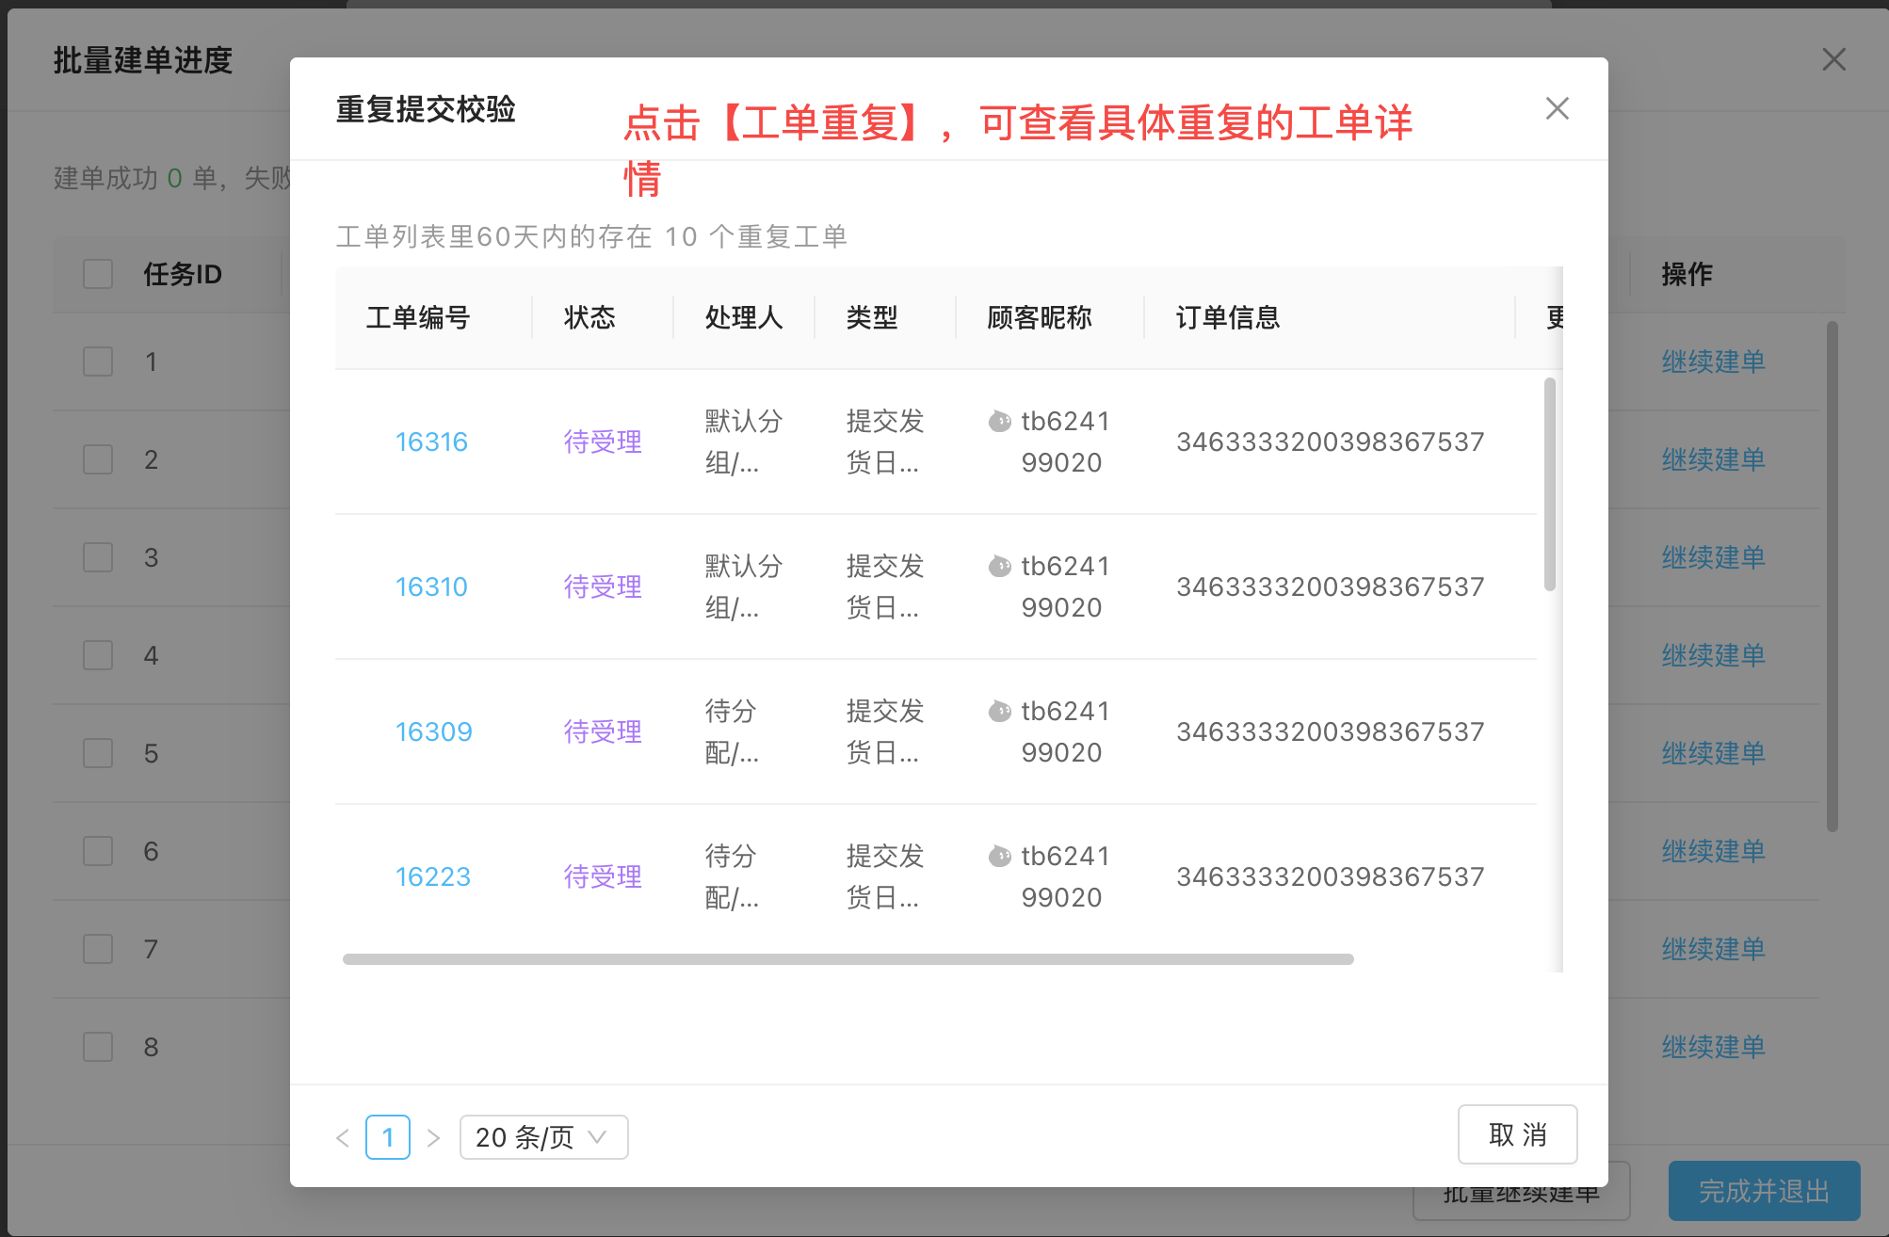
Task: Check the checkbox for task 7
Action: pos(98,949)
